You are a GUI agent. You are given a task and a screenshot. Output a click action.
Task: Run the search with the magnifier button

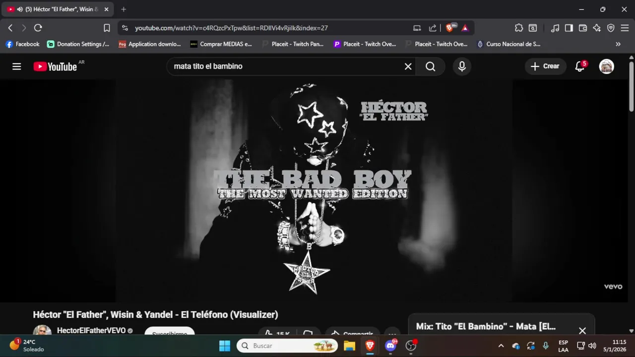pos(431,66)
